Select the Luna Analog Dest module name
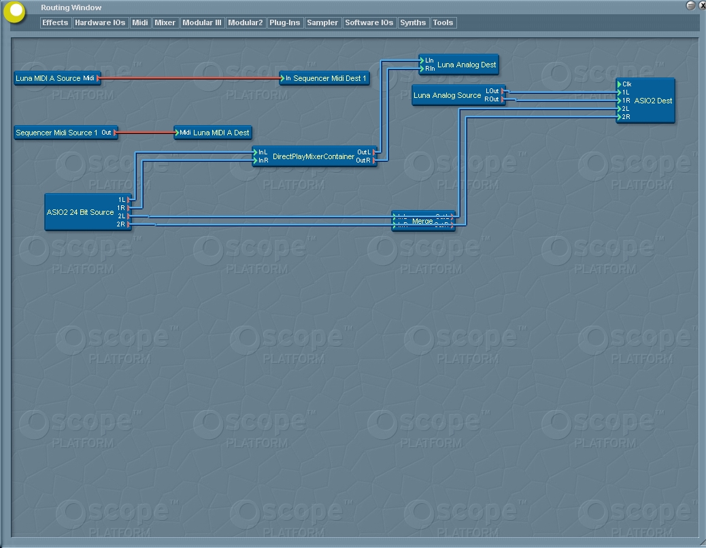The width and height of the screenshot is (706, 548). pyautogui.click(x=467, y=65)
